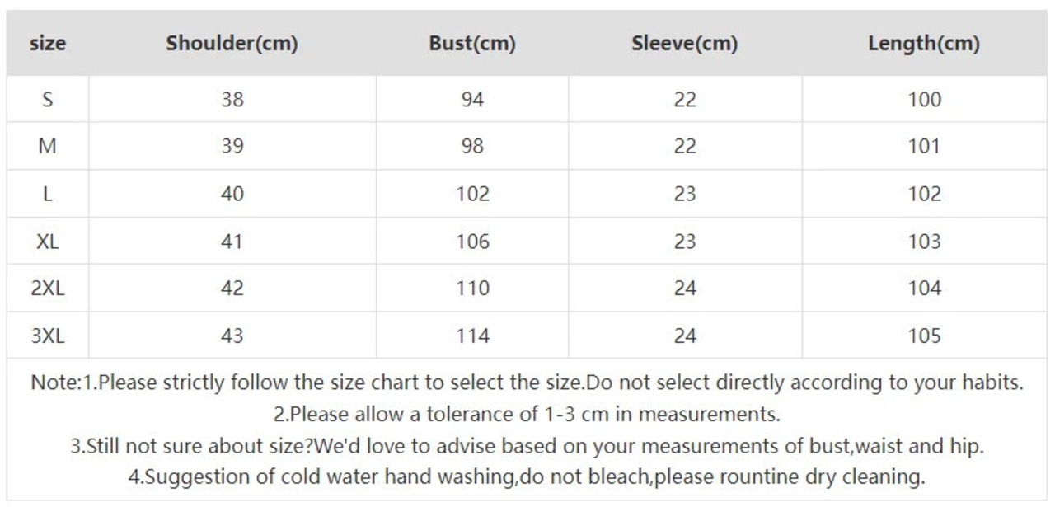Select the 2XL size row label
Screen dimensions: 1055x507
click(48, 289)
